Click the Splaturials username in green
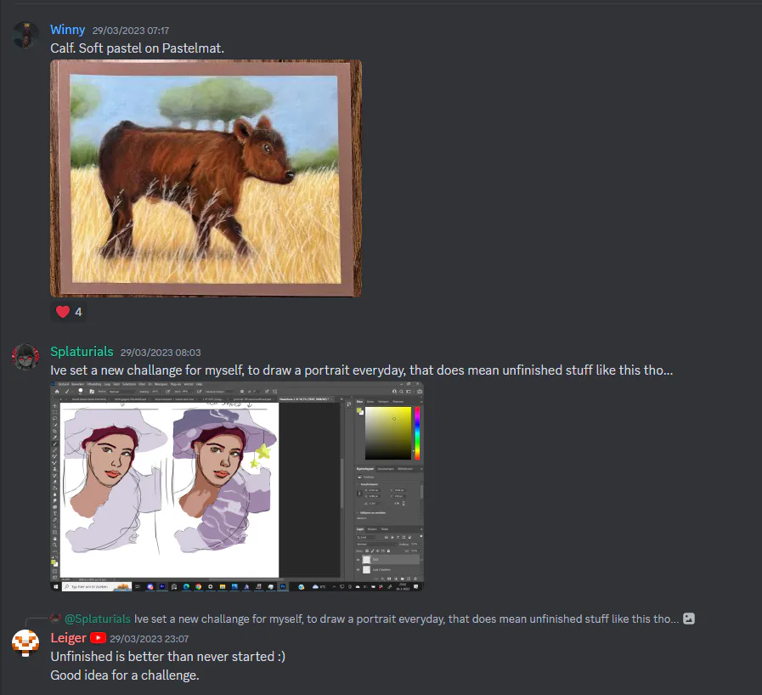This screenshot has width=762, height=695. pyautogui.click(x=82, y=352)
